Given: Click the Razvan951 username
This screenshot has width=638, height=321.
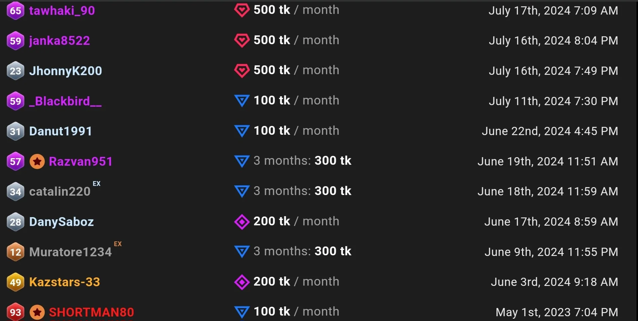Looking at the screenshot, I should (x=81, y=161).
